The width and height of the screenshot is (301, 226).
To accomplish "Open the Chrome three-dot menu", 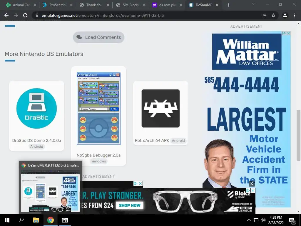I will tap(295, 15).
